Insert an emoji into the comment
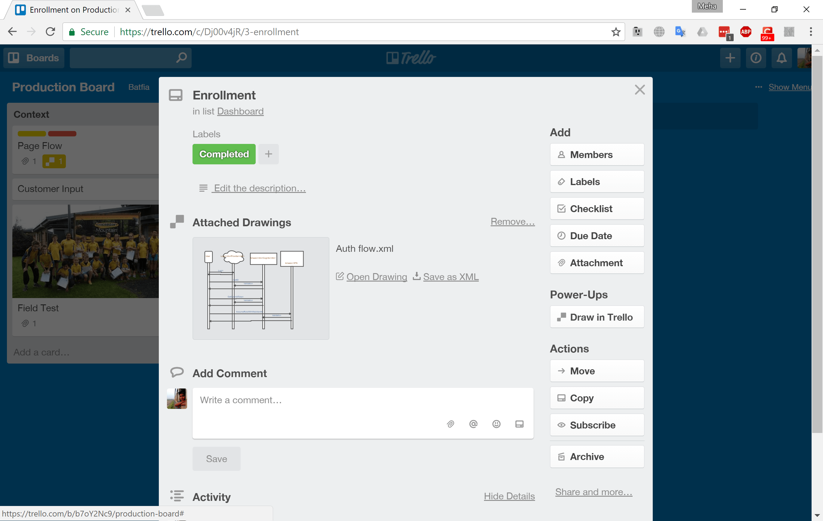 (496, 424)
